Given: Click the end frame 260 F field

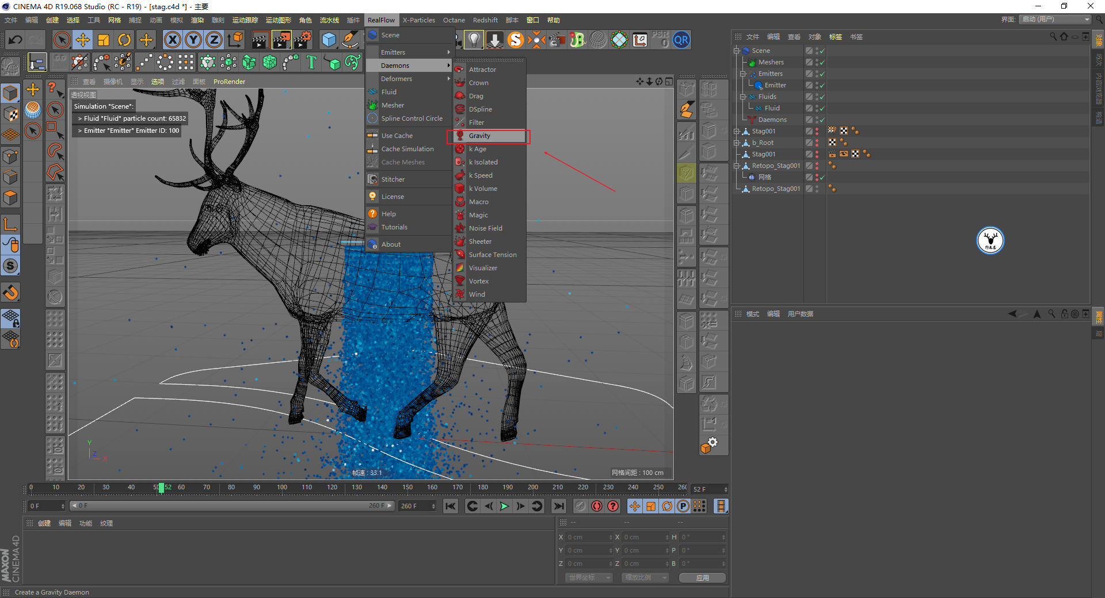Looking at the screenshot, I should pos(418,506).
